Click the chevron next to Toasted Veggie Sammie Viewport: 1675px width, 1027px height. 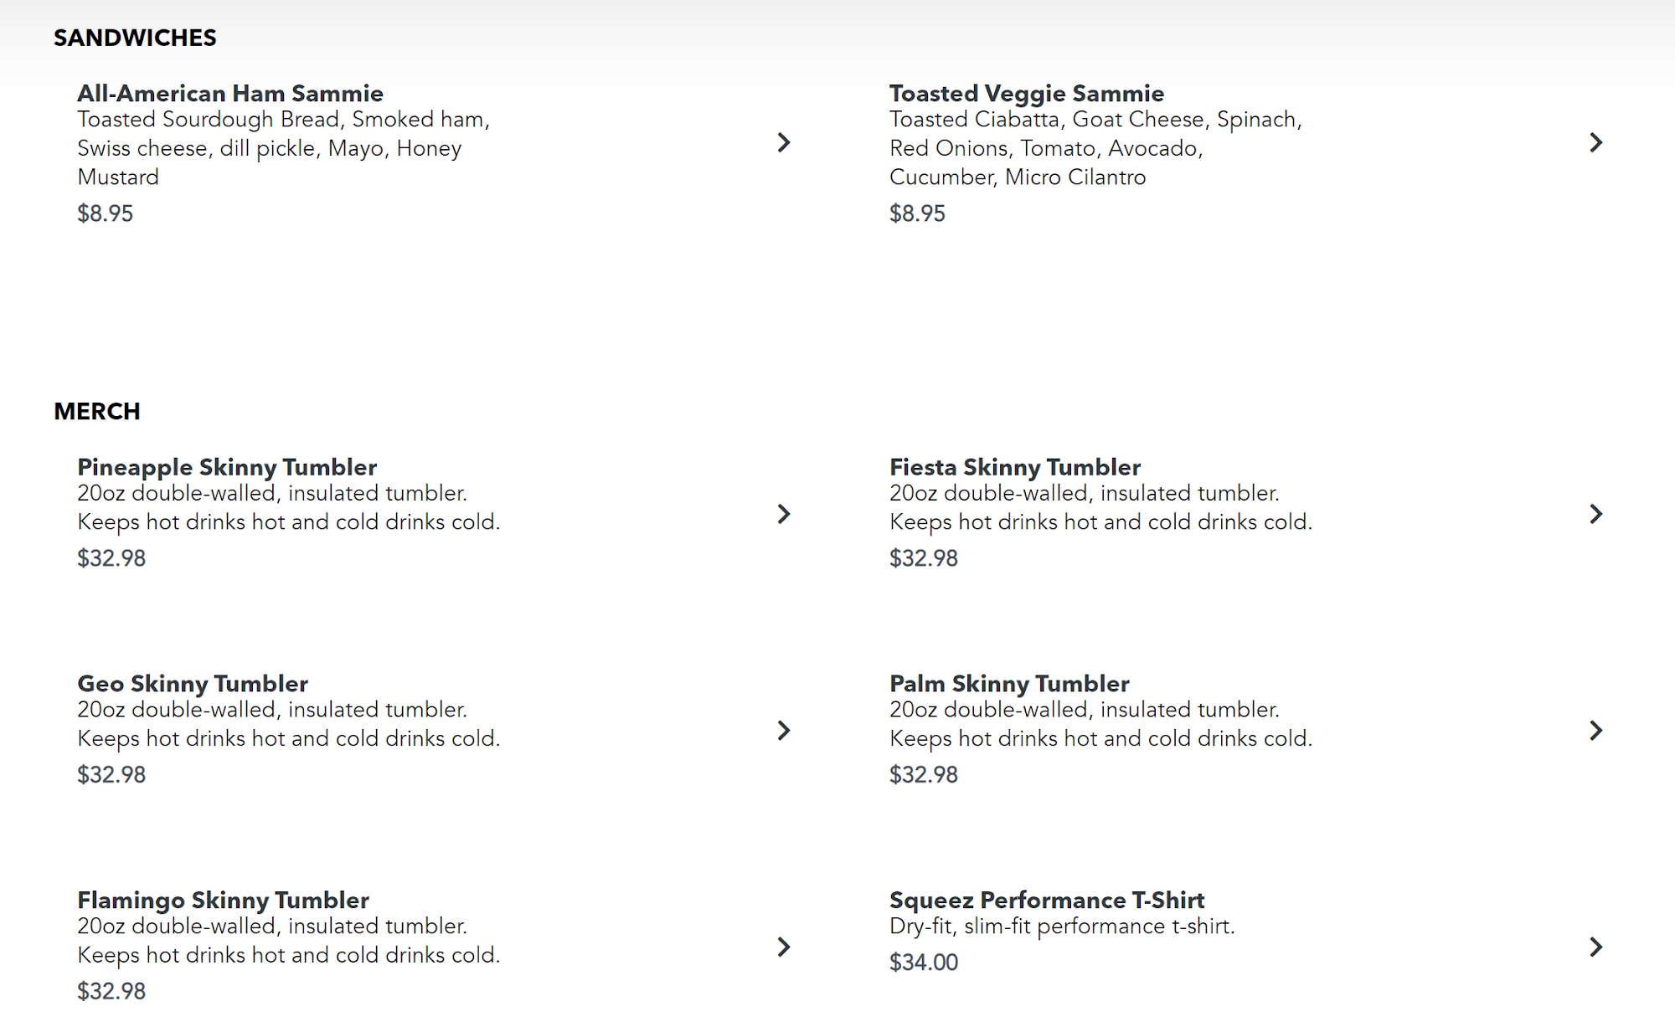tap(1596, 142)
